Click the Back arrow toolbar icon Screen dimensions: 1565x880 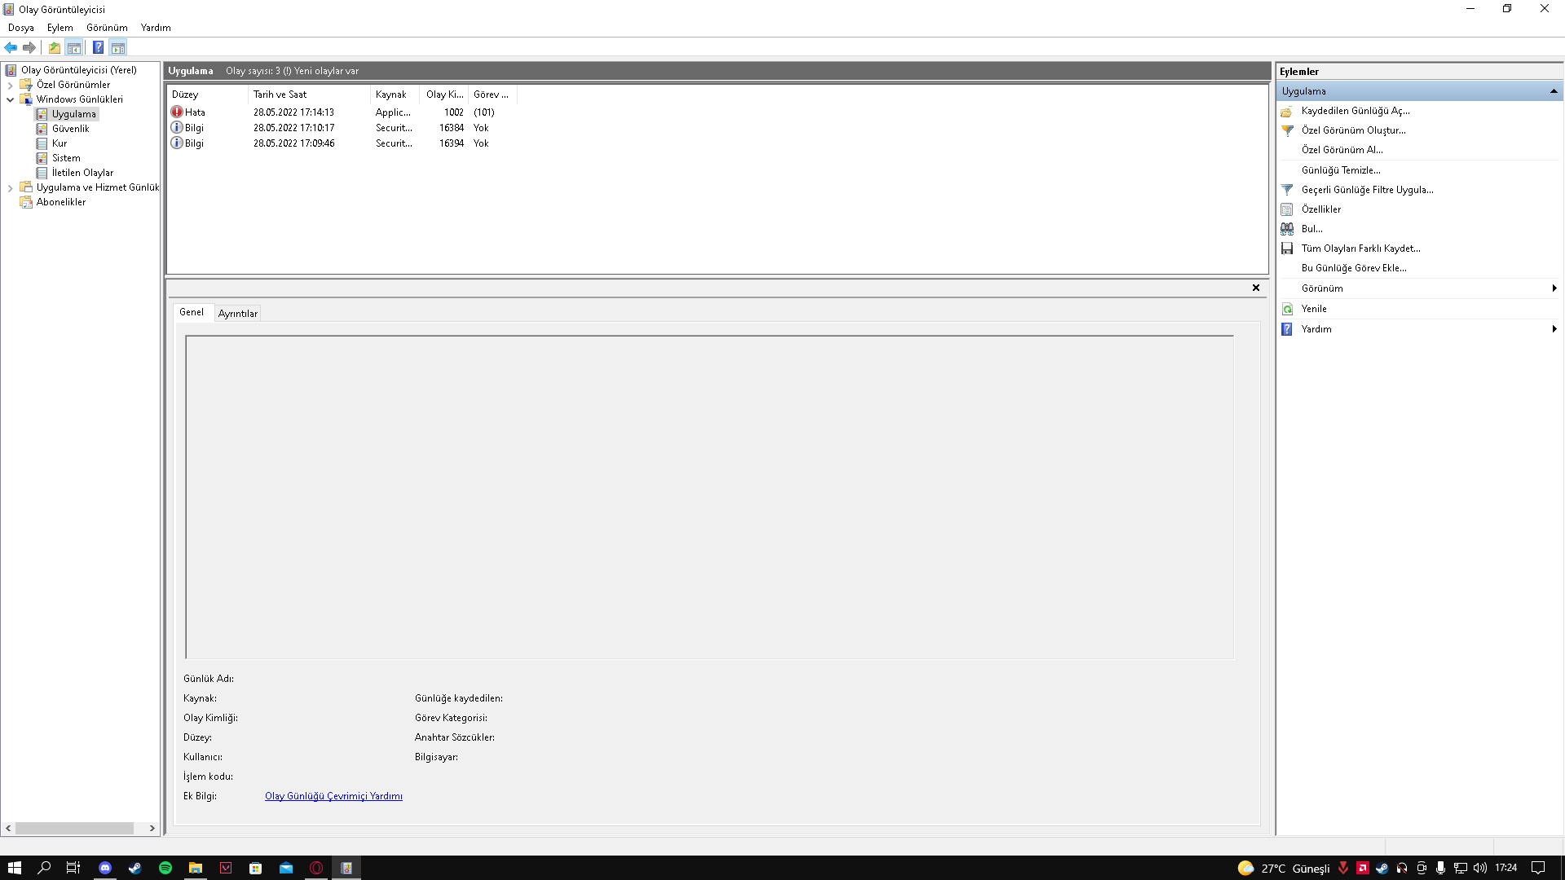point(11,47)
